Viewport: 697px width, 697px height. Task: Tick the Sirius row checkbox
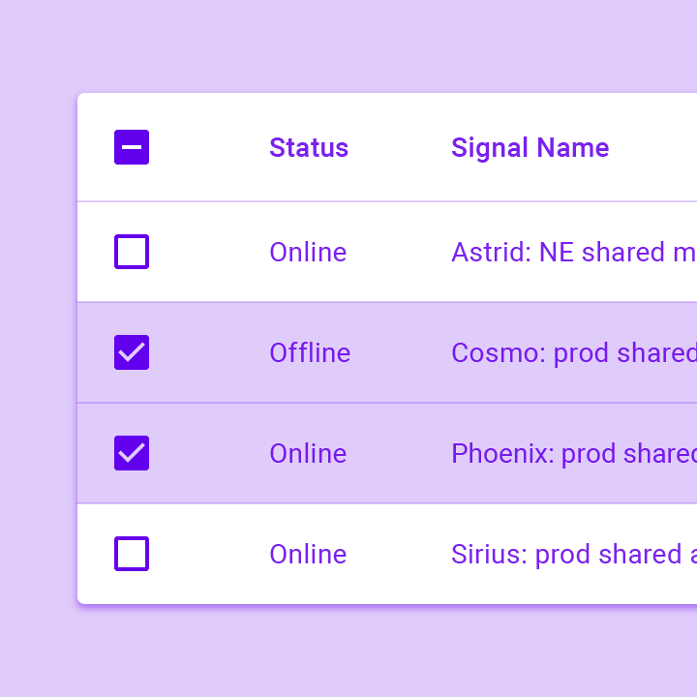(132, 554)
